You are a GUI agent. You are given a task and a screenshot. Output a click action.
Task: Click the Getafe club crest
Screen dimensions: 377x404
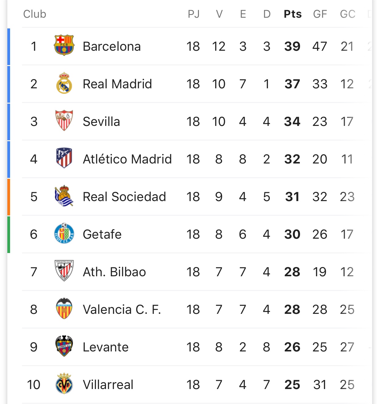click(x=64, y=233)
